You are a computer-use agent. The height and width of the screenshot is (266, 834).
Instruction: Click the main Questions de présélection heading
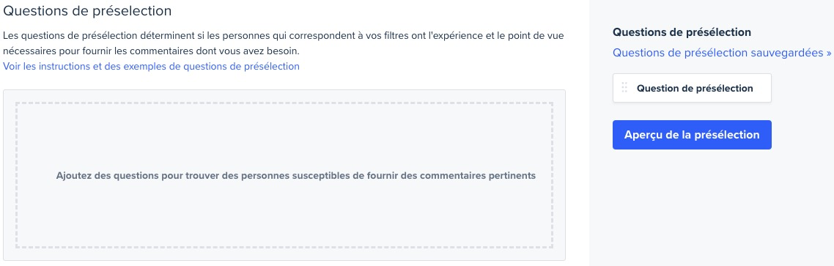[x=88, y=11]
